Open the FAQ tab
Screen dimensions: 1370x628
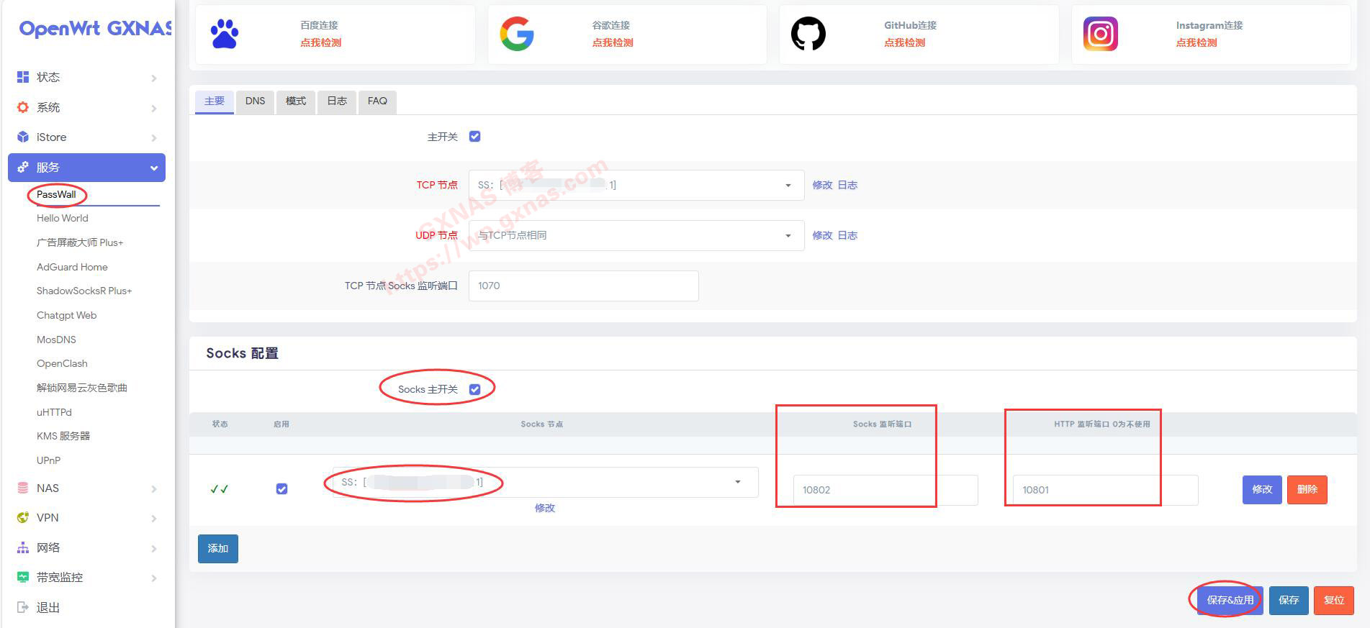[377, 101]
